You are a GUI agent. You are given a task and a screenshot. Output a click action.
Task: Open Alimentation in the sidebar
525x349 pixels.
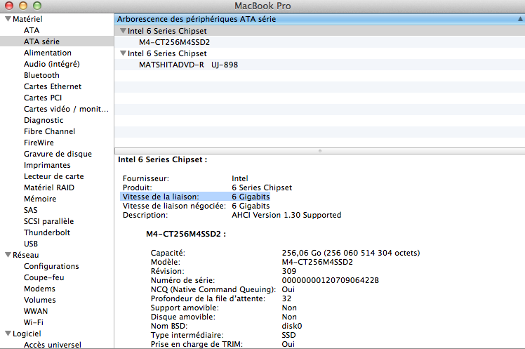(48, 53)
